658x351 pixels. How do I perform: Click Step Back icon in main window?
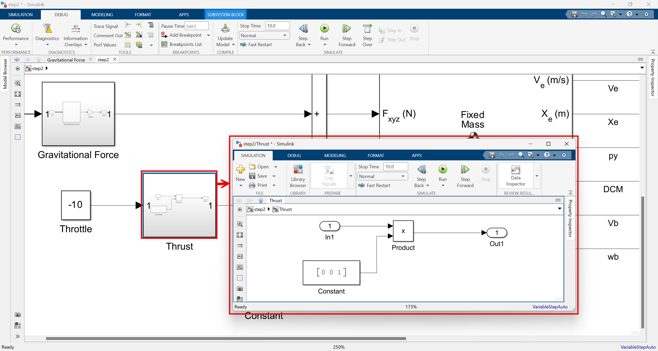pyautogui.click(x=303, y=28)
